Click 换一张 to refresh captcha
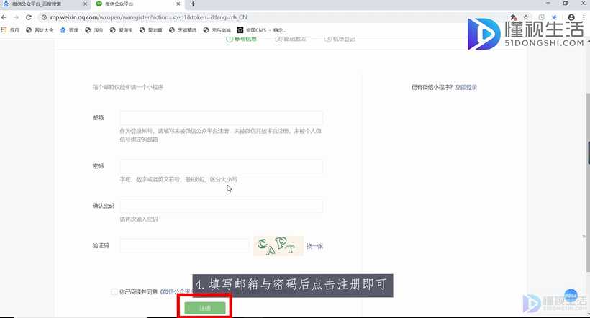Viewport: 590px width, 318px height. click(x=314, y=246)
